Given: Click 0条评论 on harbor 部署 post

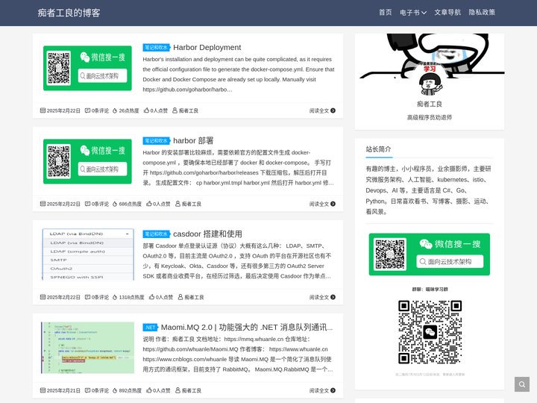Looking at the screenshot, I should tap(100, 204).
